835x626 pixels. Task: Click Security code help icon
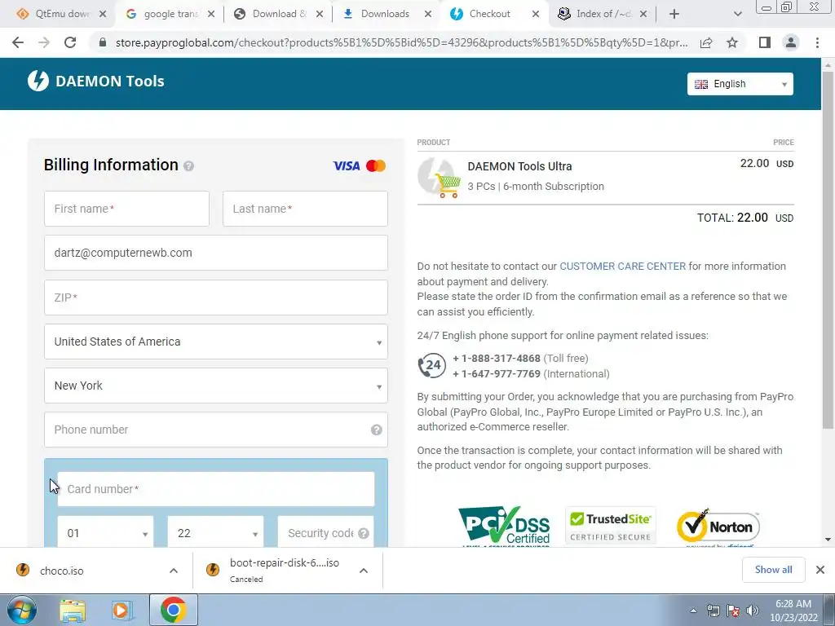pos(364,533)
